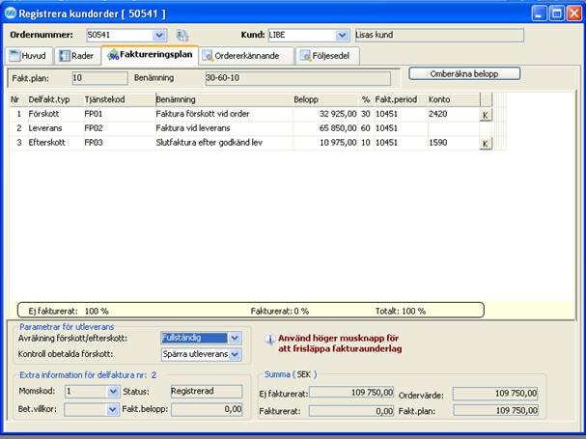Click the FP01 tjänstekod cell

point(119,114)
